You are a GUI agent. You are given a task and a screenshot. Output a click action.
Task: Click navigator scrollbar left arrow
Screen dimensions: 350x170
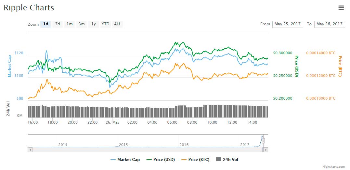[30, 150]
